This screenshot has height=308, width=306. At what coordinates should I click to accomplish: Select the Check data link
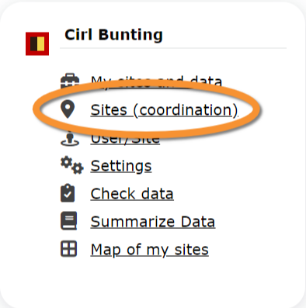click(132, 194)
